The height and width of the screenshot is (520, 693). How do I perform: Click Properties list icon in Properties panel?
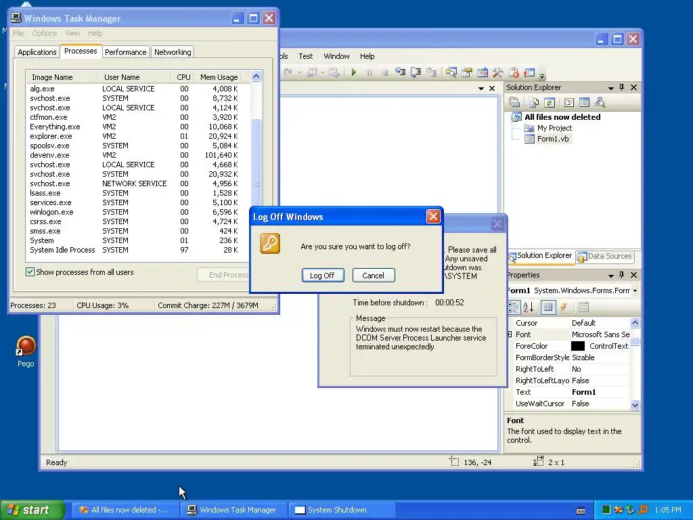point(548,307)
